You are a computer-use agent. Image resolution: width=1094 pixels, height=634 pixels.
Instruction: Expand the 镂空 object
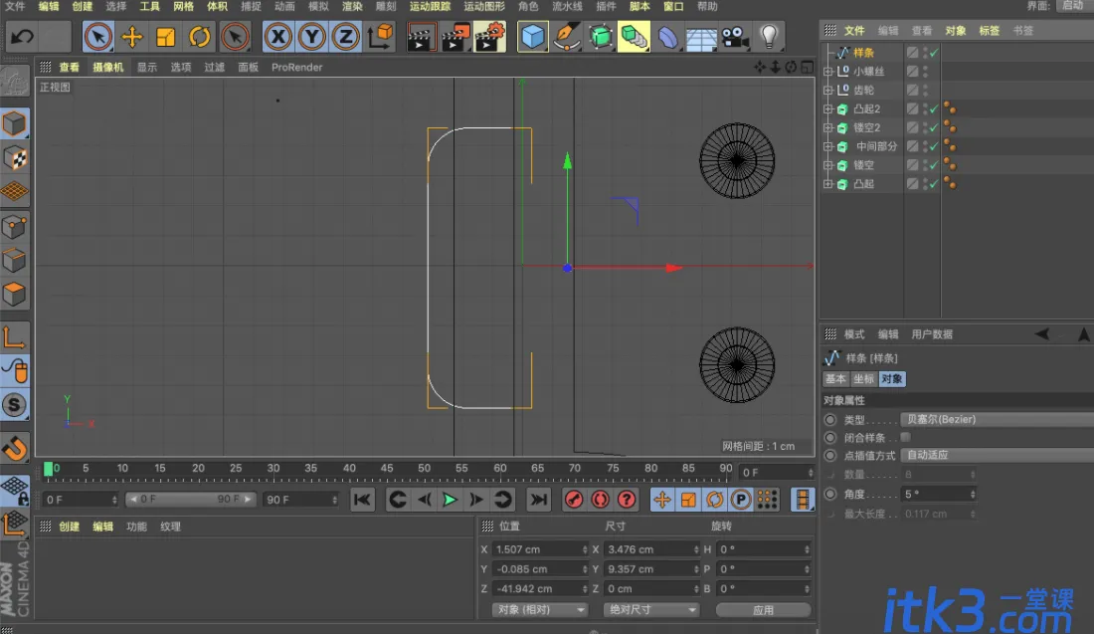(827, 165)
